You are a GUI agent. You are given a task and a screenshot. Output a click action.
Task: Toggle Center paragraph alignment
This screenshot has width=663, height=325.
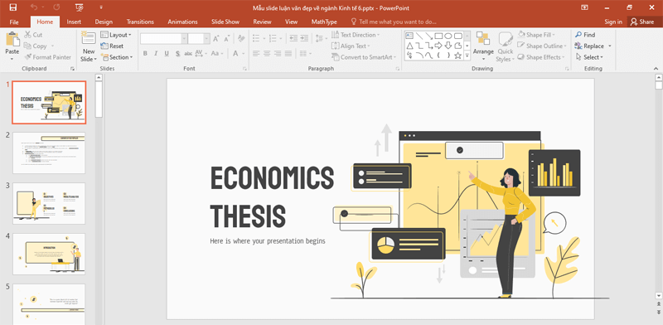(x=266, y=53)
